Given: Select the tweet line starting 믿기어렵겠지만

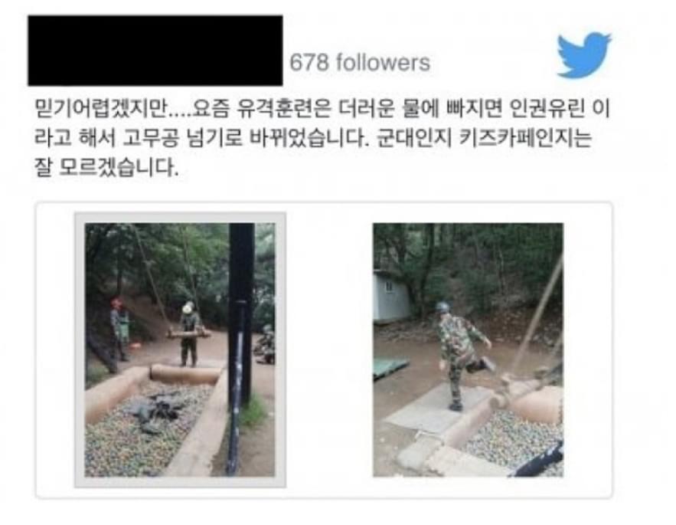Looking at the screenshot, I should (322, 108).
